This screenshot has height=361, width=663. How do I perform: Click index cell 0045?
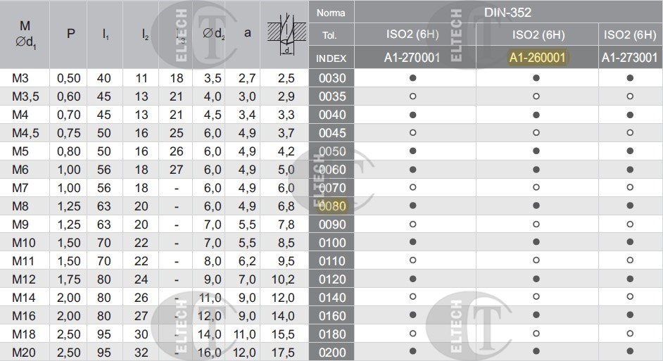pos(332,133)
